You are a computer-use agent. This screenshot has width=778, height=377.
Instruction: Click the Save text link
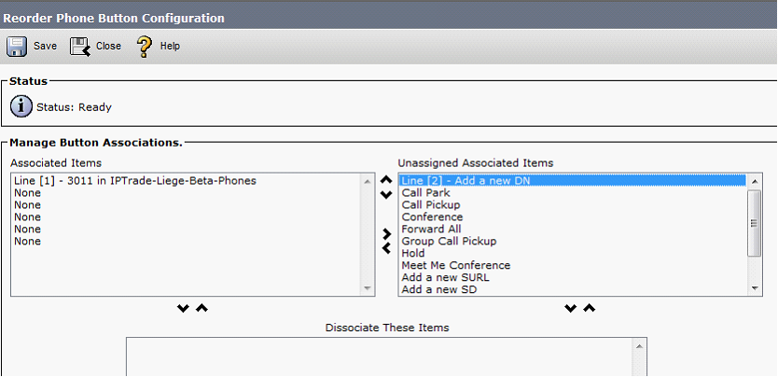pyautogui.click(x=45, y=46)
